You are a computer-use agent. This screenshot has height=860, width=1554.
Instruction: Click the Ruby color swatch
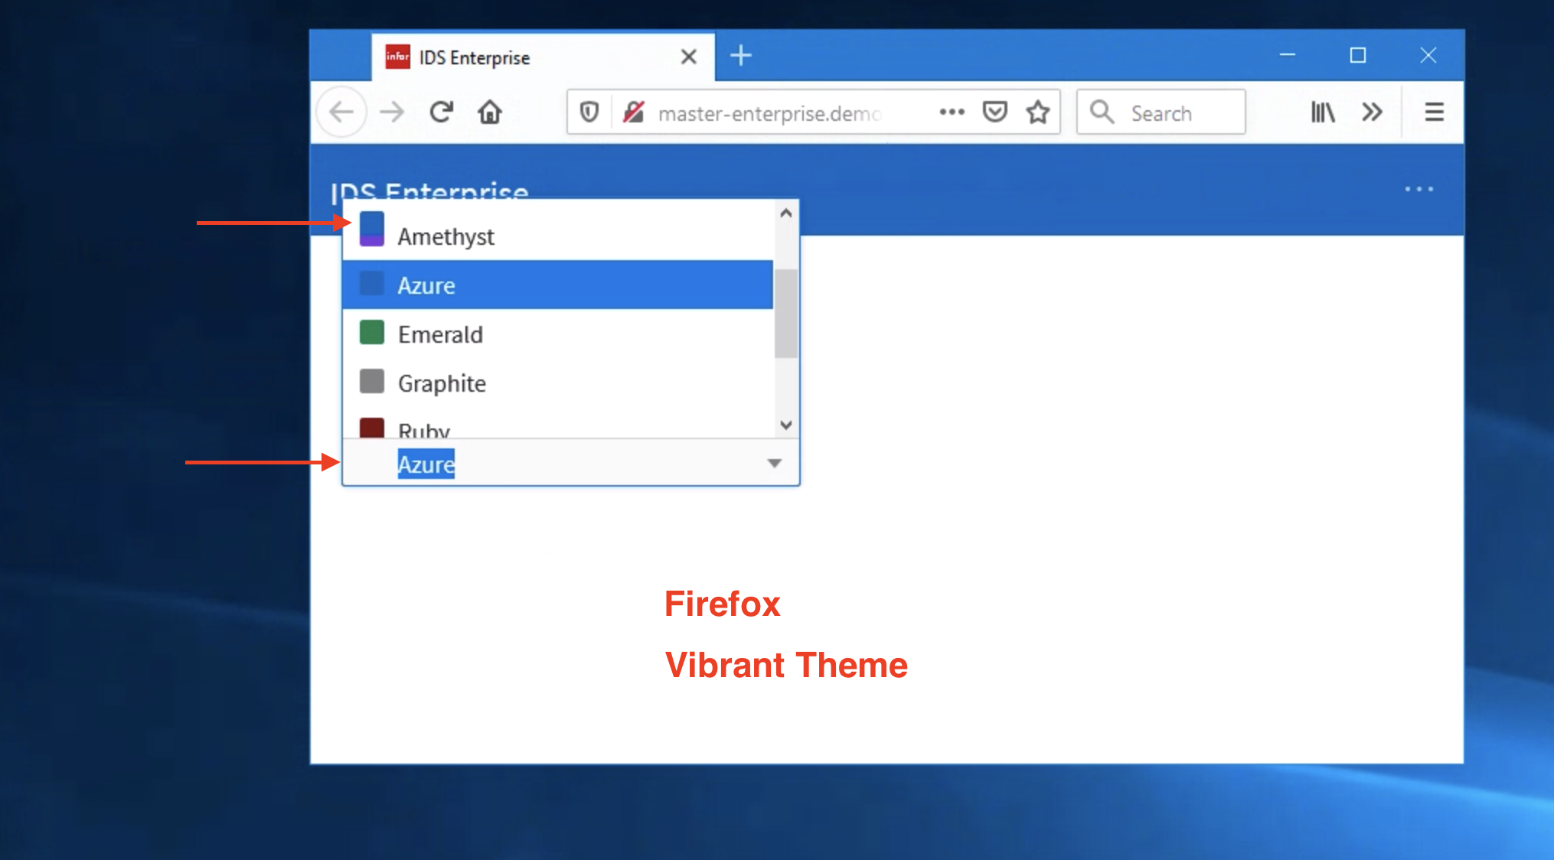(x=372, y=427)
